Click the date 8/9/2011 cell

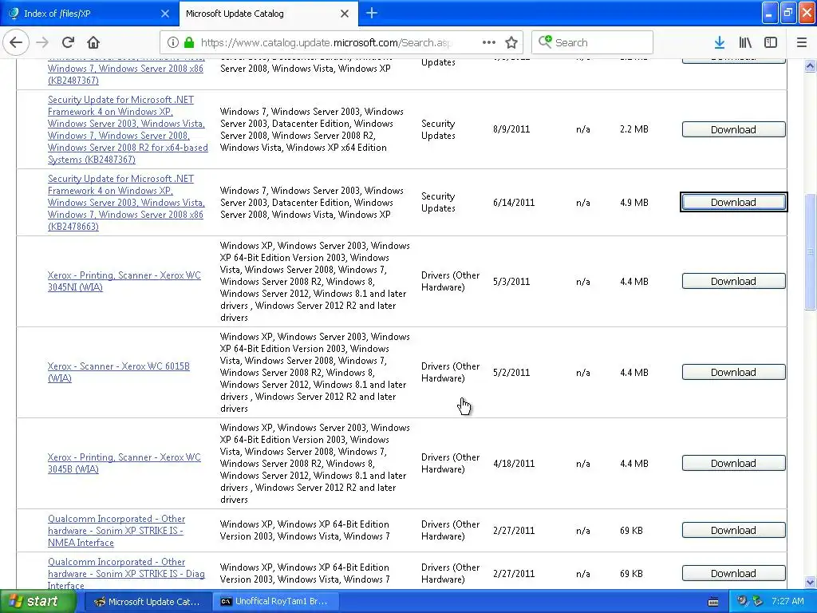tap(511, 129)
